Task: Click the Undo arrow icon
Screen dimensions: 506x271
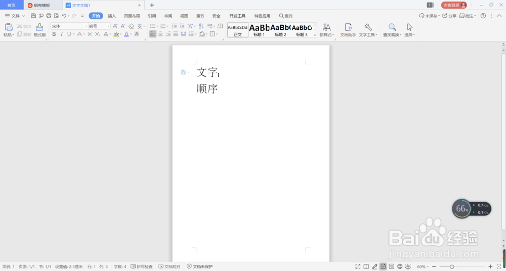Action: click(x=64, y=16)
